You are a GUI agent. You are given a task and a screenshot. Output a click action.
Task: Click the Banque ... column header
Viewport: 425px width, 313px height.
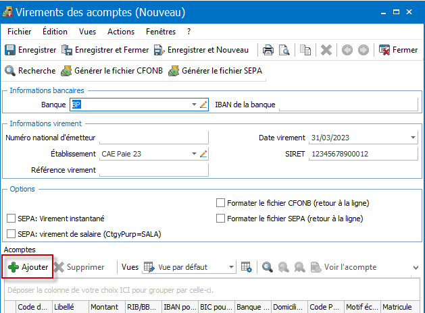253,307
